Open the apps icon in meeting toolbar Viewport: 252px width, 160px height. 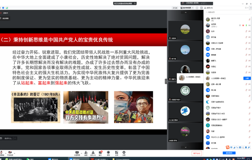point(117,153)
